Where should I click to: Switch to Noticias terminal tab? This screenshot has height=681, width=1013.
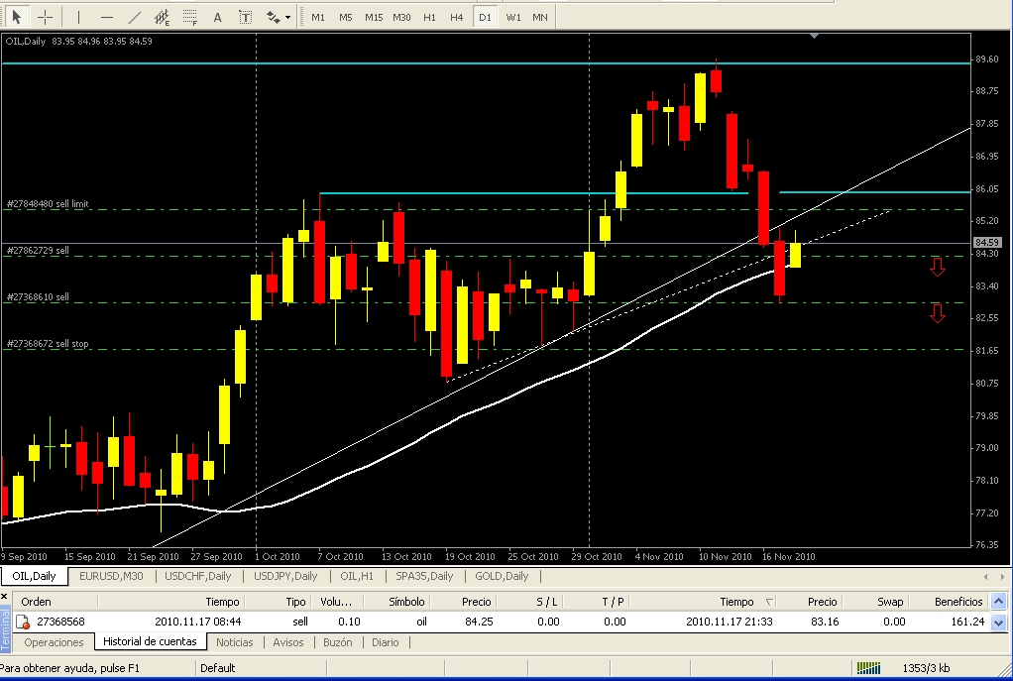(235, 642)
